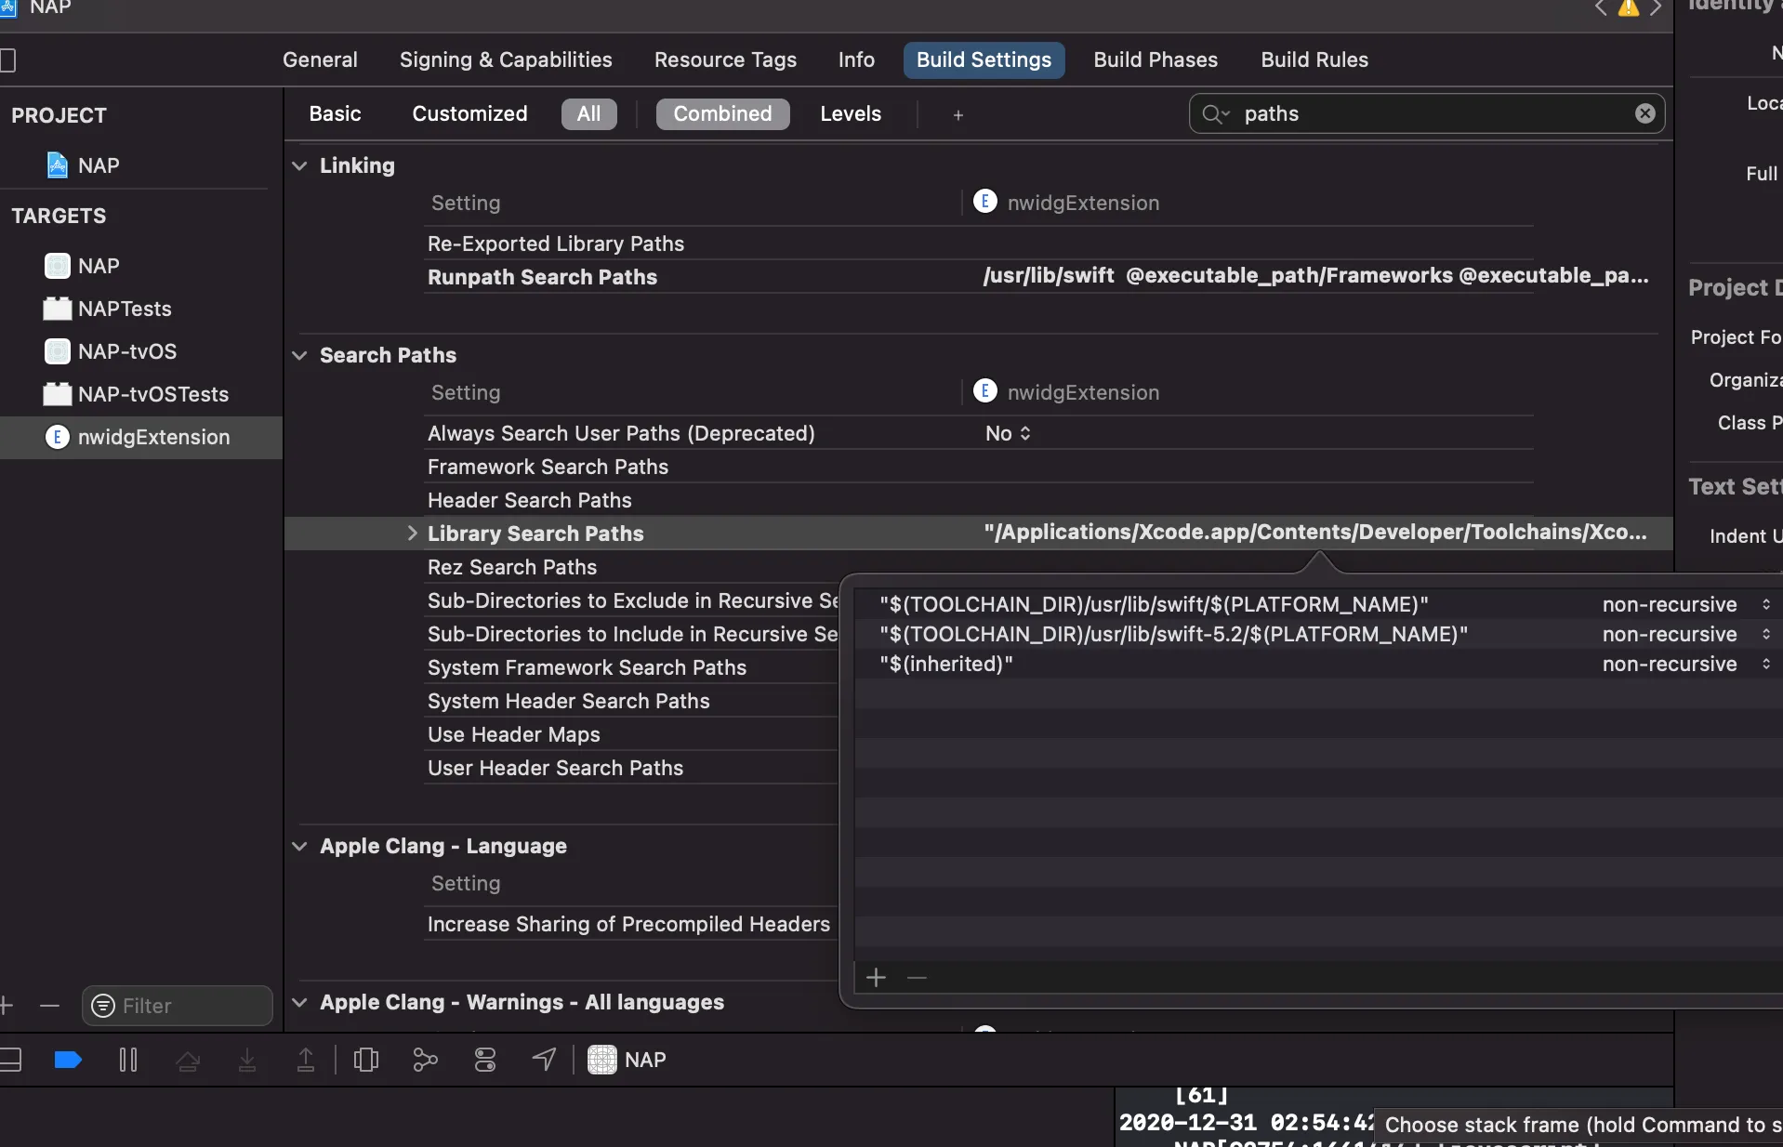Clear the paths search field
Viewport: 1783px width, 1147px height.
[x=1644, y=113]
